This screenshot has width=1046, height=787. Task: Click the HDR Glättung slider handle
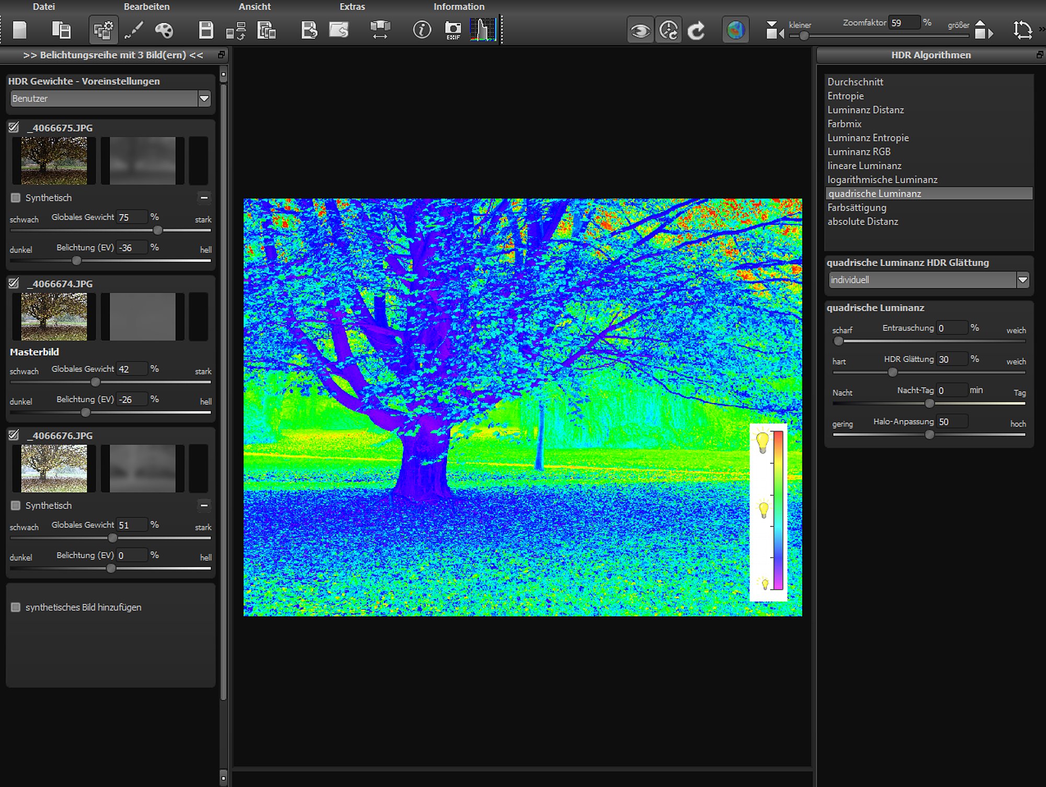(892, 372)
